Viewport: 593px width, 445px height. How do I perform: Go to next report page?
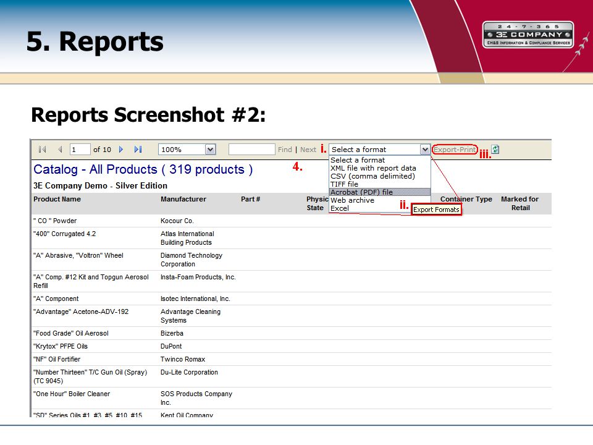[121, 150]
